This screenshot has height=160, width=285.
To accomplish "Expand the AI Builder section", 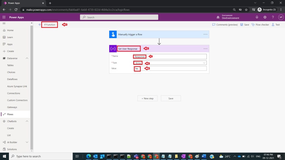I will [x=27, y=142].
